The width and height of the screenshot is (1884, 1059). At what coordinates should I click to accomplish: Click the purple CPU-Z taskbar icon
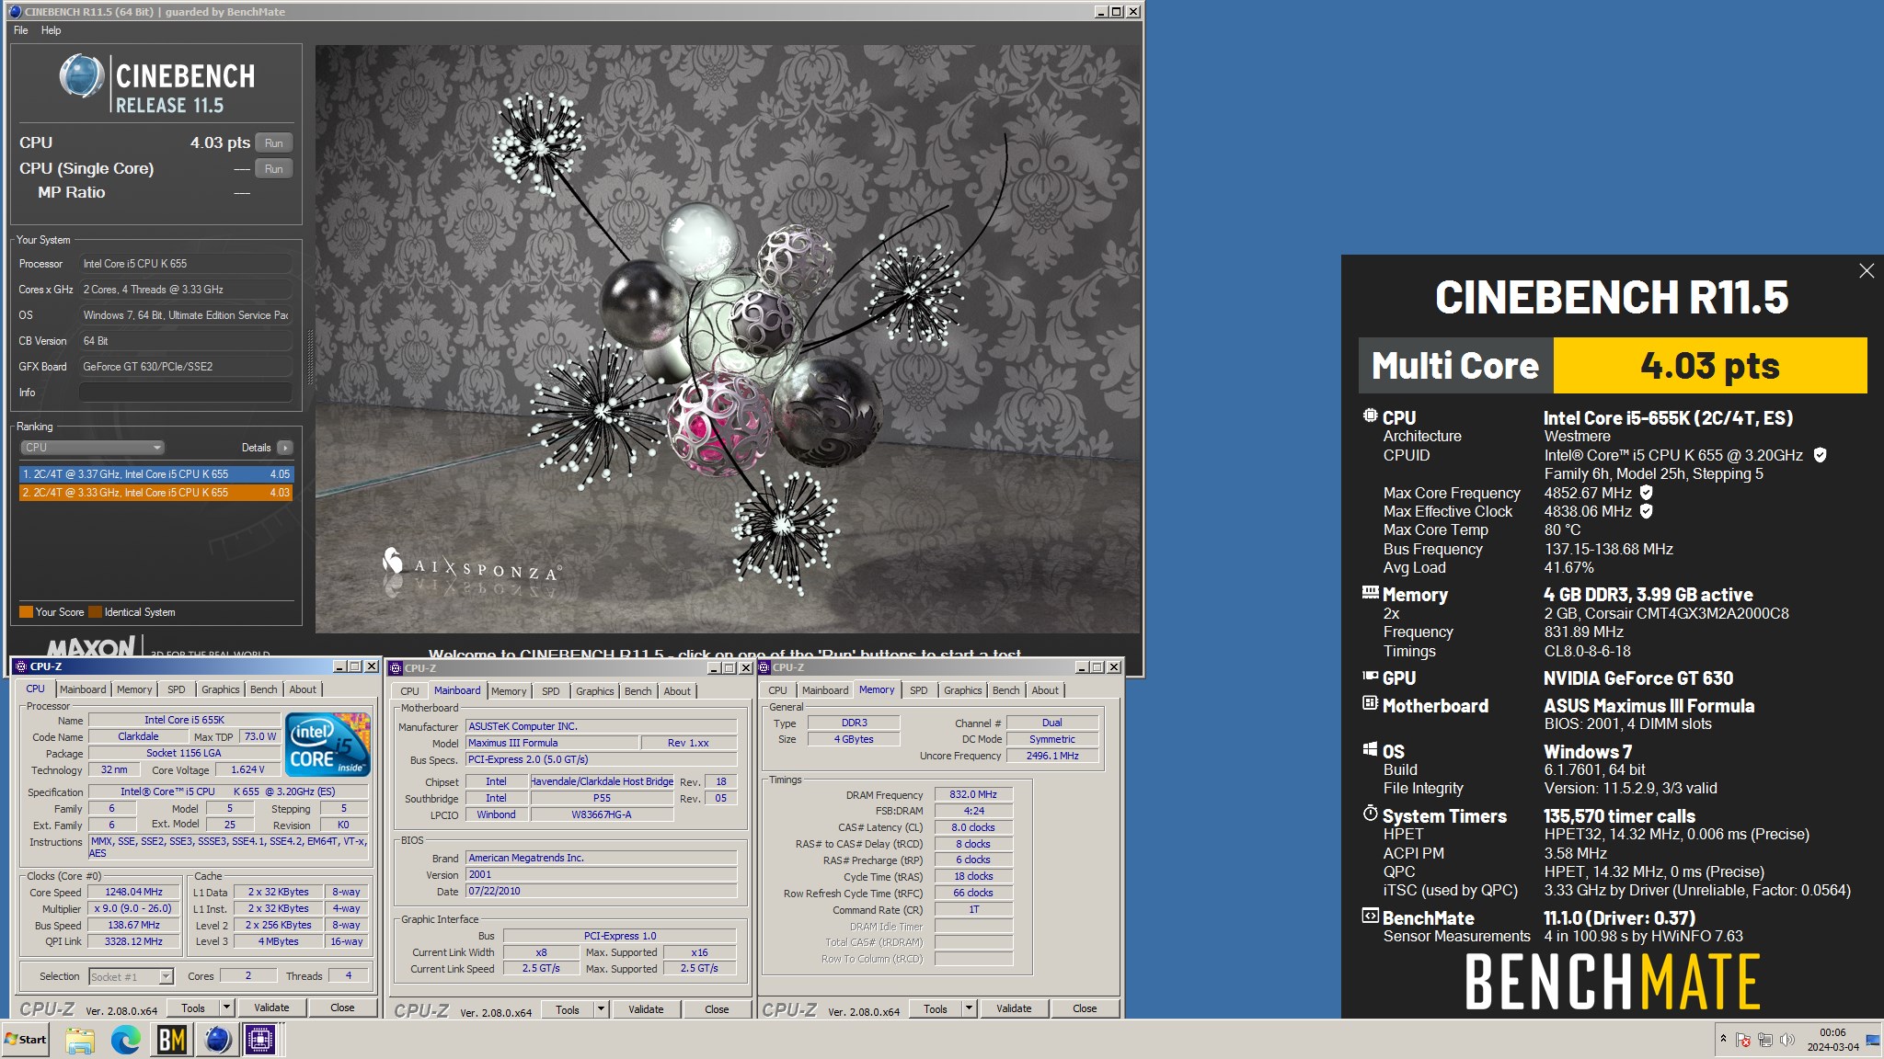tap(260, 1040)
